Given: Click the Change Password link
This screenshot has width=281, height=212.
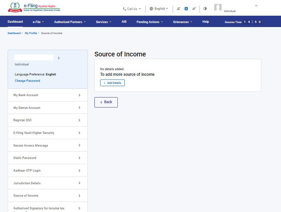Looking at the screenshot, I should pos(27,81).
